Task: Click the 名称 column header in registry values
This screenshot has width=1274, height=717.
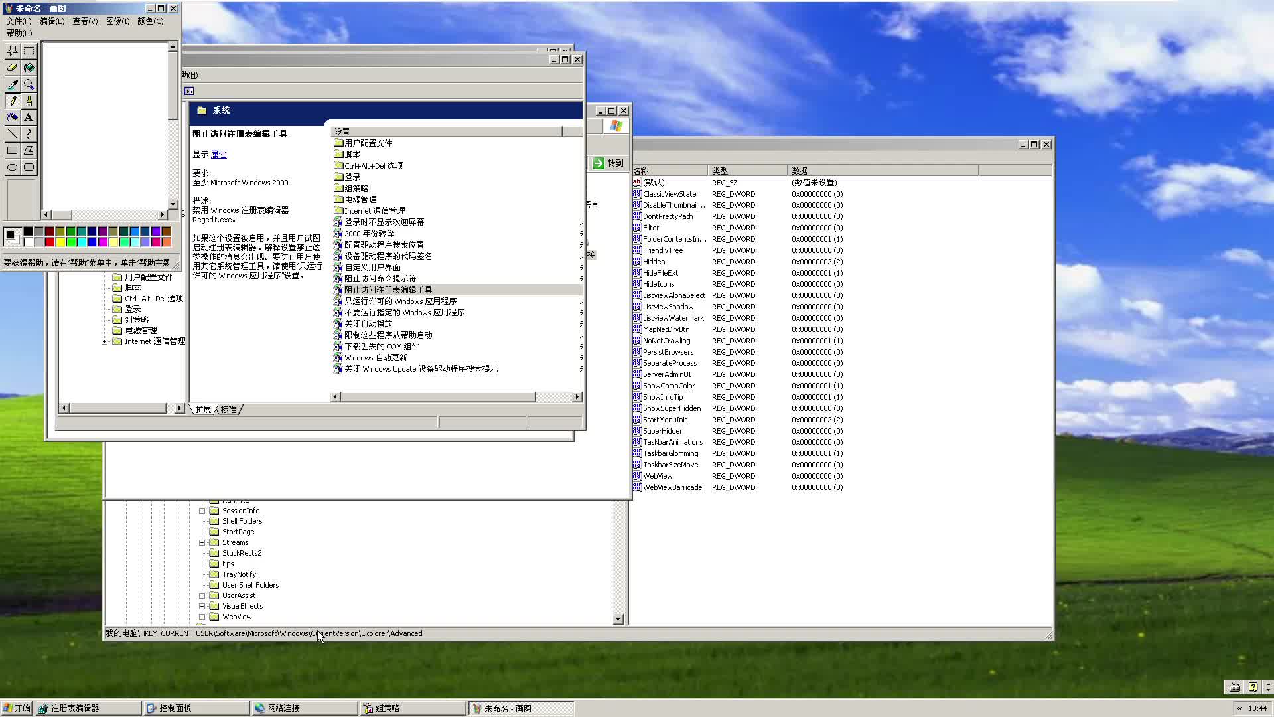Action: pos(670,171)
